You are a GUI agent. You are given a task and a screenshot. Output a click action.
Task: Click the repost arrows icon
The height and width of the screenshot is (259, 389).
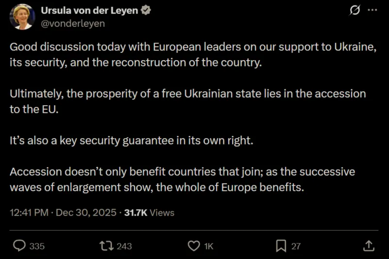click(105, 246)
